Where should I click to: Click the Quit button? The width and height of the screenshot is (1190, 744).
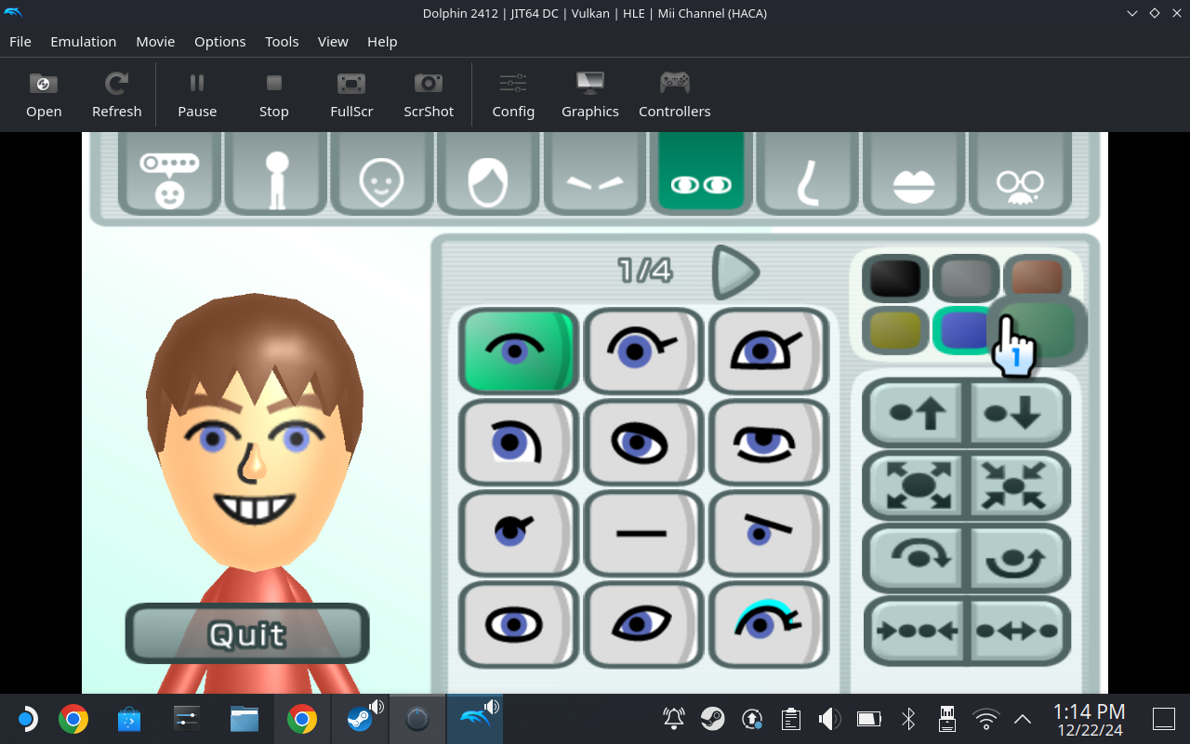pyautogui.click(x=247, y=633)
